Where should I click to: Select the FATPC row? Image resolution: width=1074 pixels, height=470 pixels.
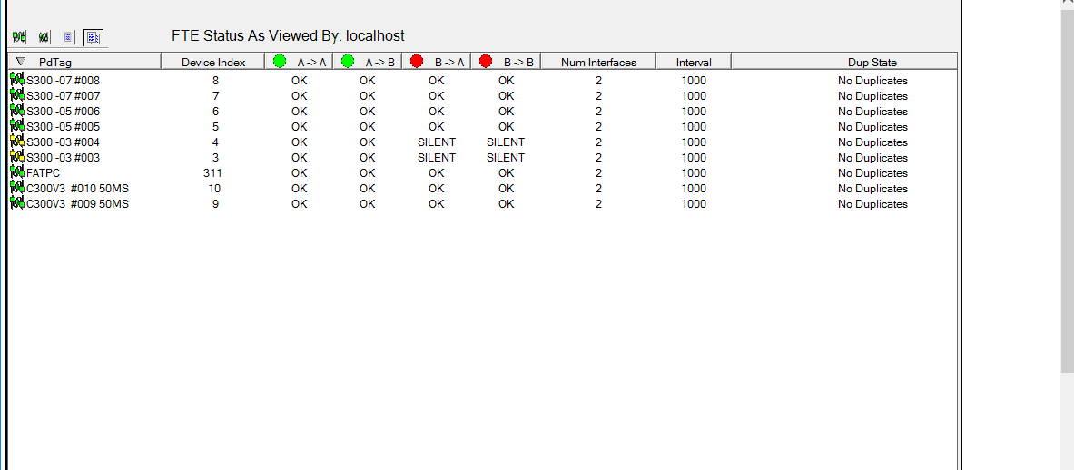click(x=483, y=173)
